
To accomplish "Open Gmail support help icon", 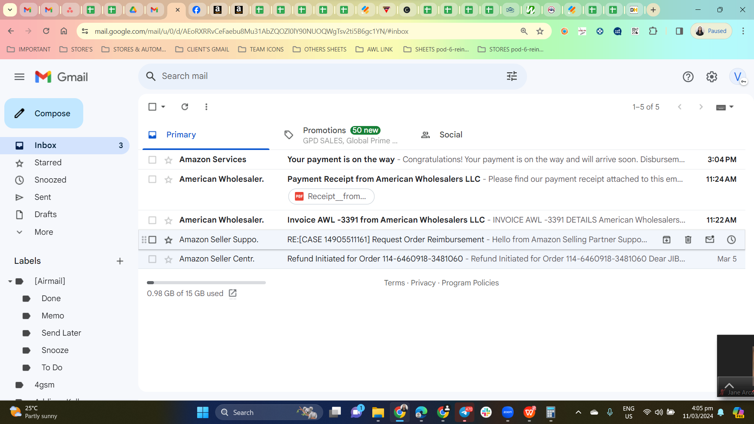I will point(688,77).
